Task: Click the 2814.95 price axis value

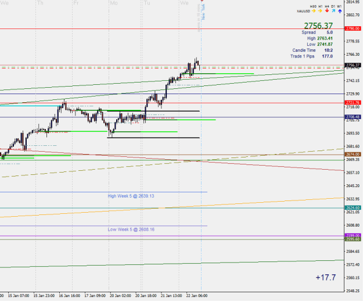Action: click(353, 2)
